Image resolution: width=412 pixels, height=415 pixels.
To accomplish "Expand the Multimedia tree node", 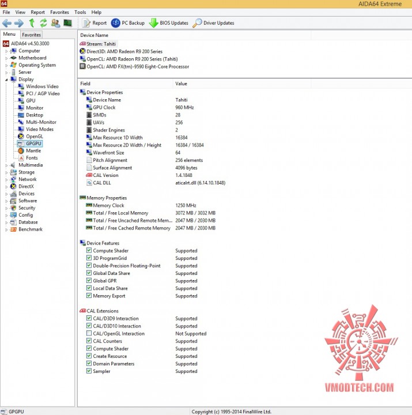I will 6,165.
